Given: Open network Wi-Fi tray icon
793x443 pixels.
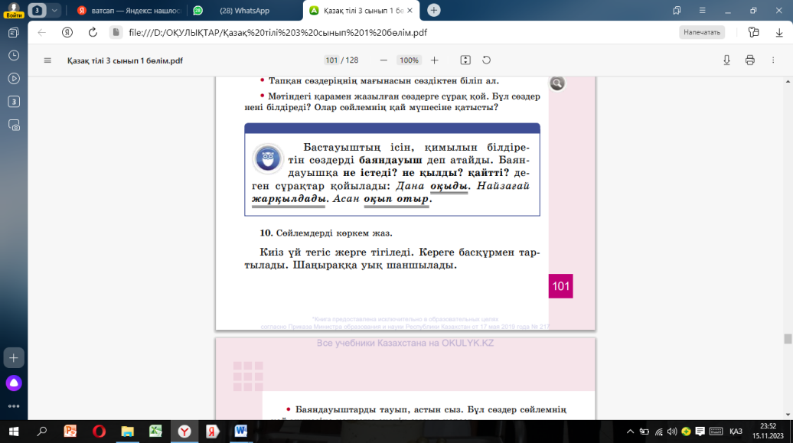Looking at the screenshot, I should tap(658, 432).
